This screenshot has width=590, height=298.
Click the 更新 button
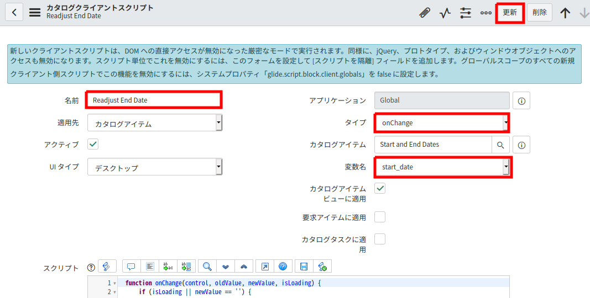coord(510,12)
